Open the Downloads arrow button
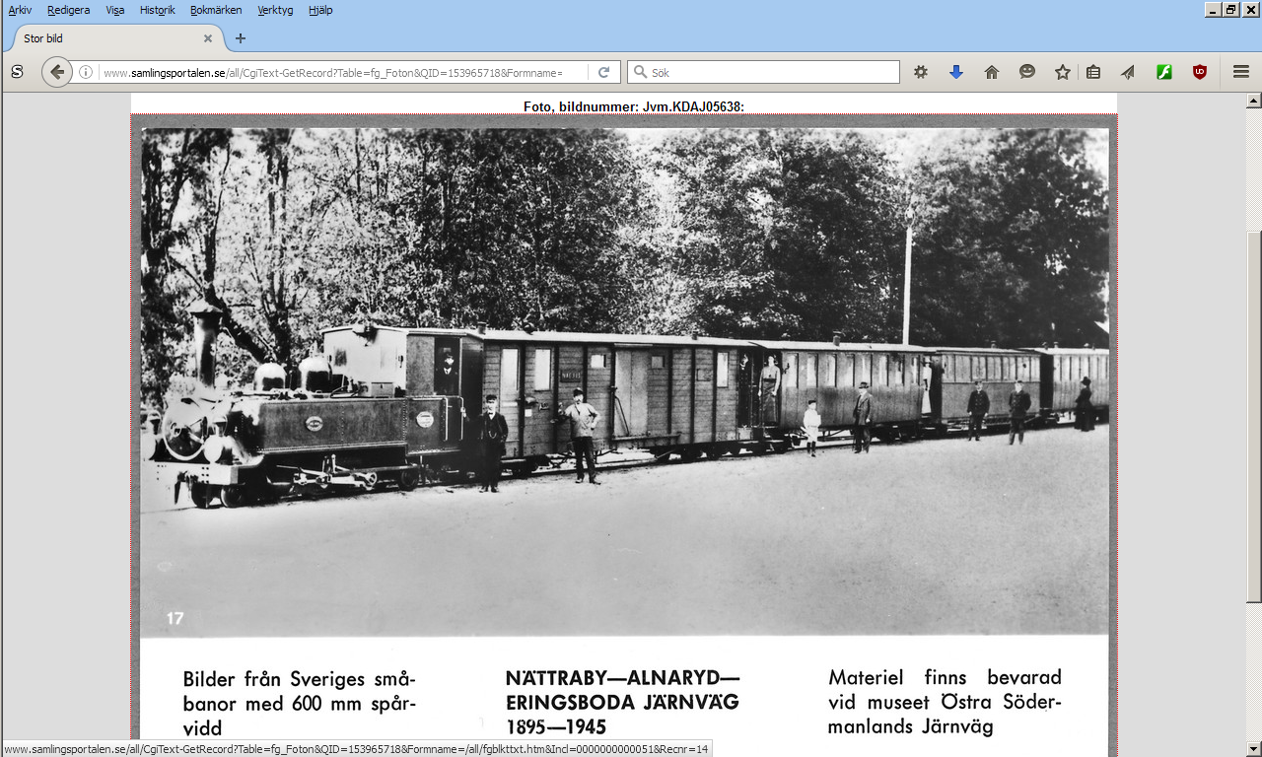Image resolution: width=1262 pixels, height=757 pixels. click(956, 72)
